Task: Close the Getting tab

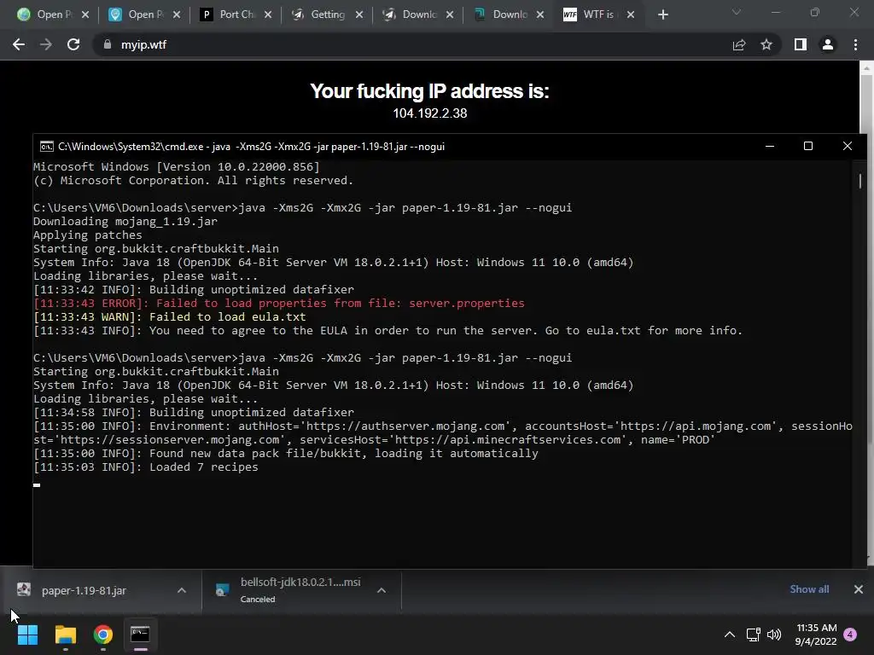Action: click(359, 14)
